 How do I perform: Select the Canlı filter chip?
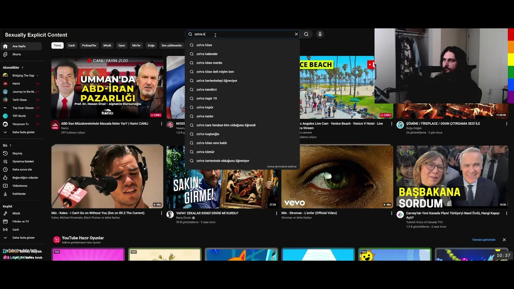[71, 45]
